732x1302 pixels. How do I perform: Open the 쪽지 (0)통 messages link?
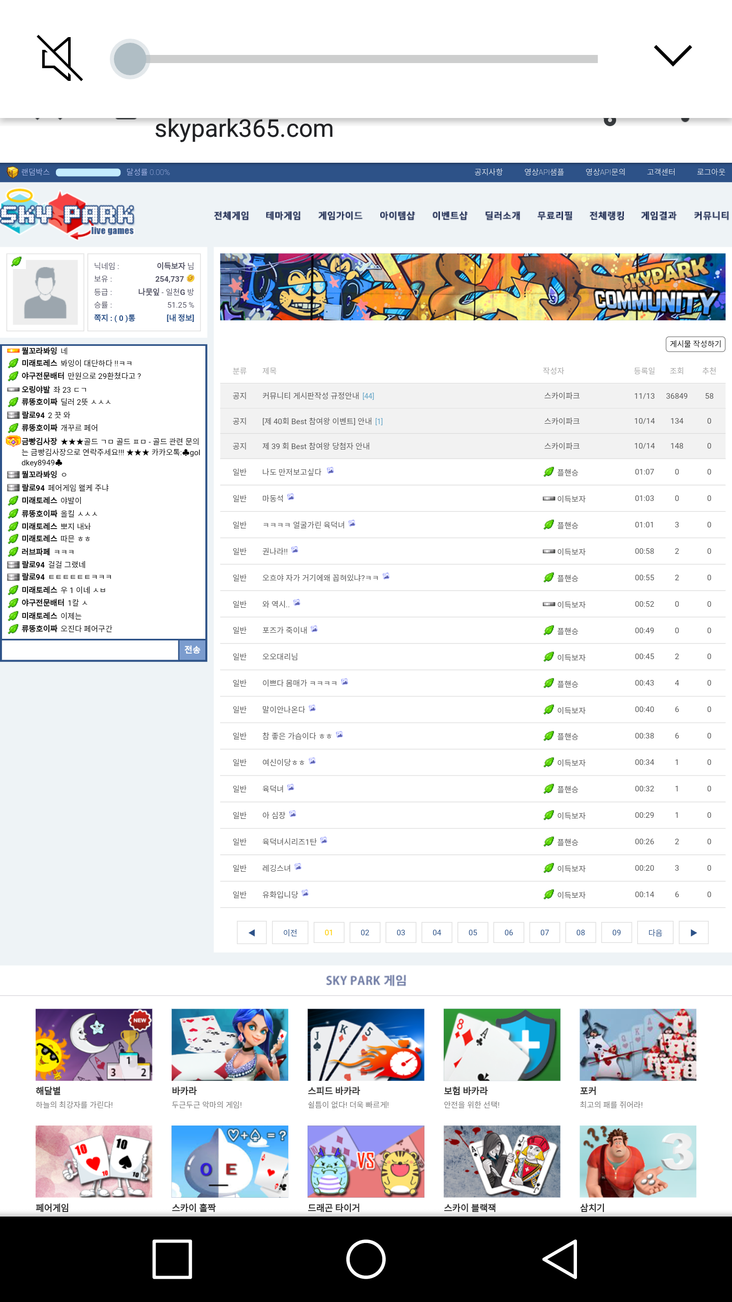pos(114,318)
